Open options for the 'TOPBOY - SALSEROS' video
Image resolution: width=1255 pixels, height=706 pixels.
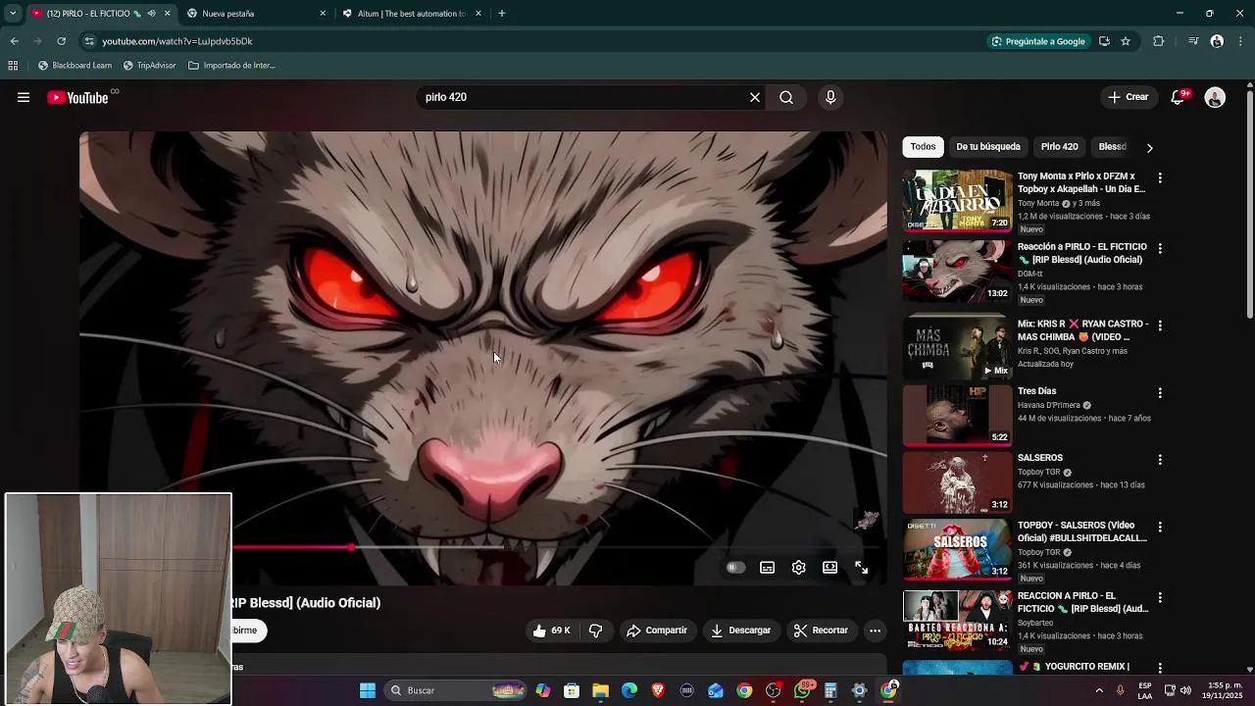click(1160, 527)
